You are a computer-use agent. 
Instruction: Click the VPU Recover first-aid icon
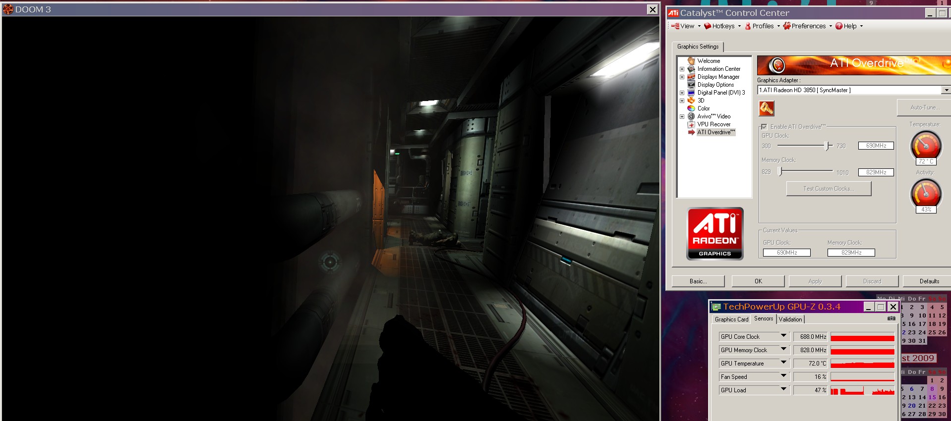click(691, 124)
